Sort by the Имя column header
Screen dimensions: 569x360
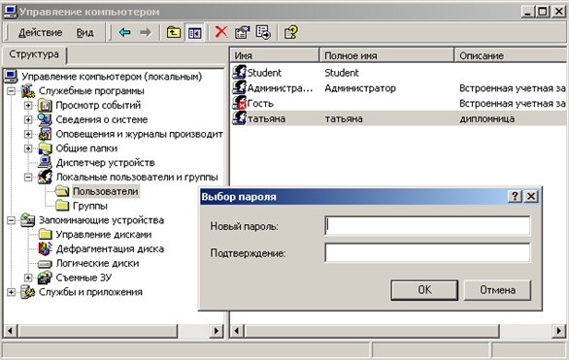click(x=275, y=55)
